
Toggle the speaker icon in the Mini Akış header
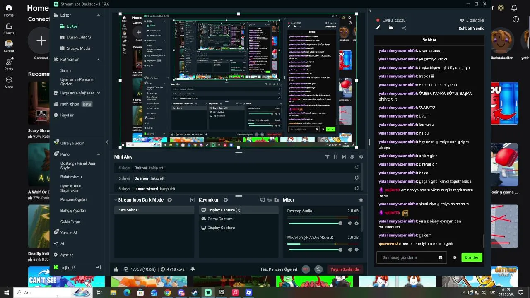click(x=361, y=157)
